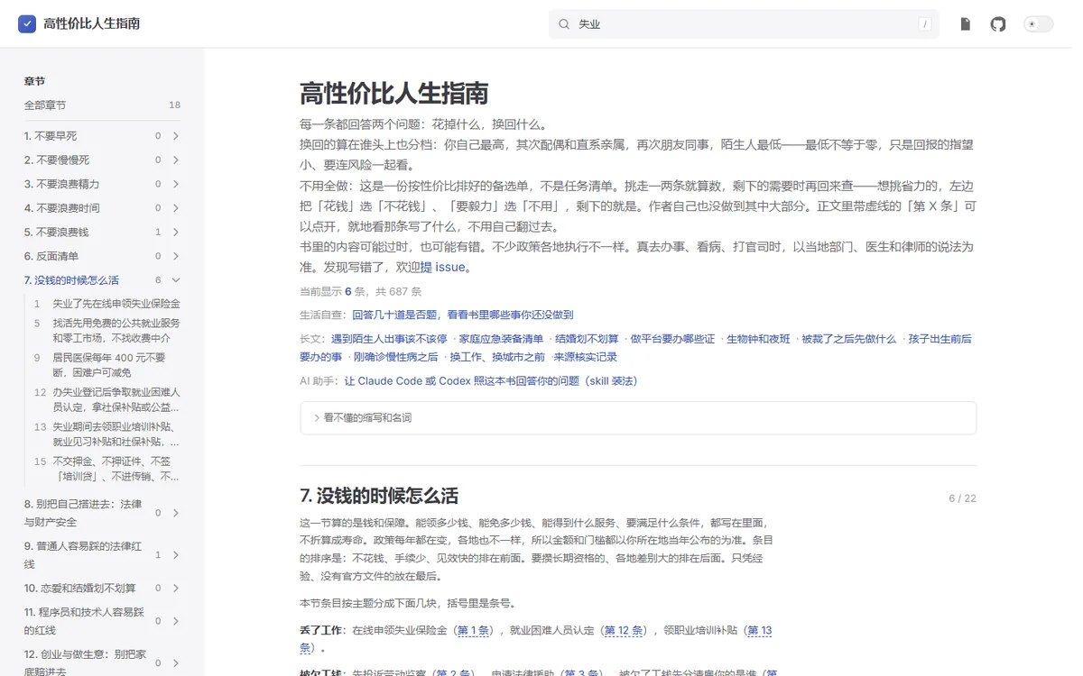Image resolution: width=1083 pixels, height=676 pixels.
Task: Open chapter 1. 不要早死
Action: pos(51,136)
